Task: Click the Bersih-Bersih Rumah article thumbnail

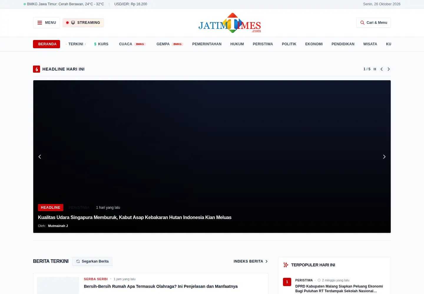Action: pos(58,285)
